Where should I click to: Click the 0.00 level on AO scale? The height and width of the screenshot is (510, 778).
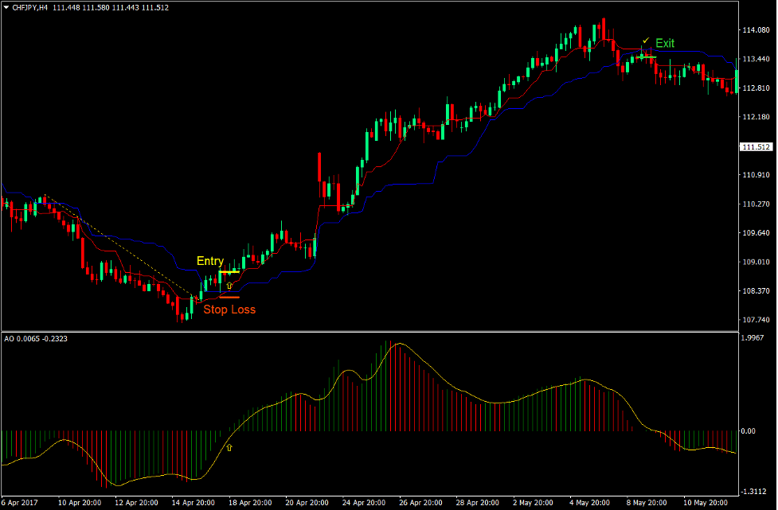coord(748,431)
